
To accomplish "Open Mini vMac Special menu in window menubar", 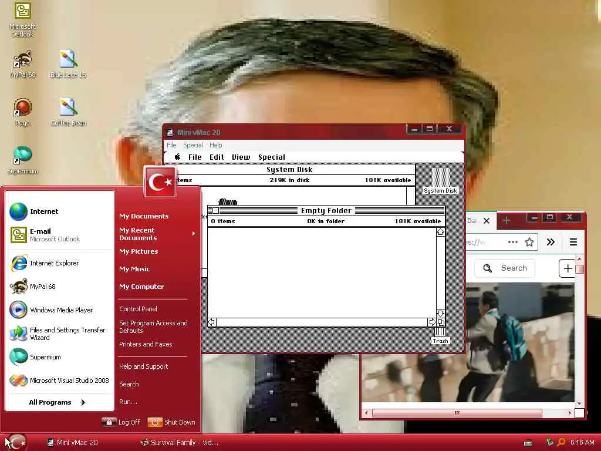I will click(x=193, y=145).
